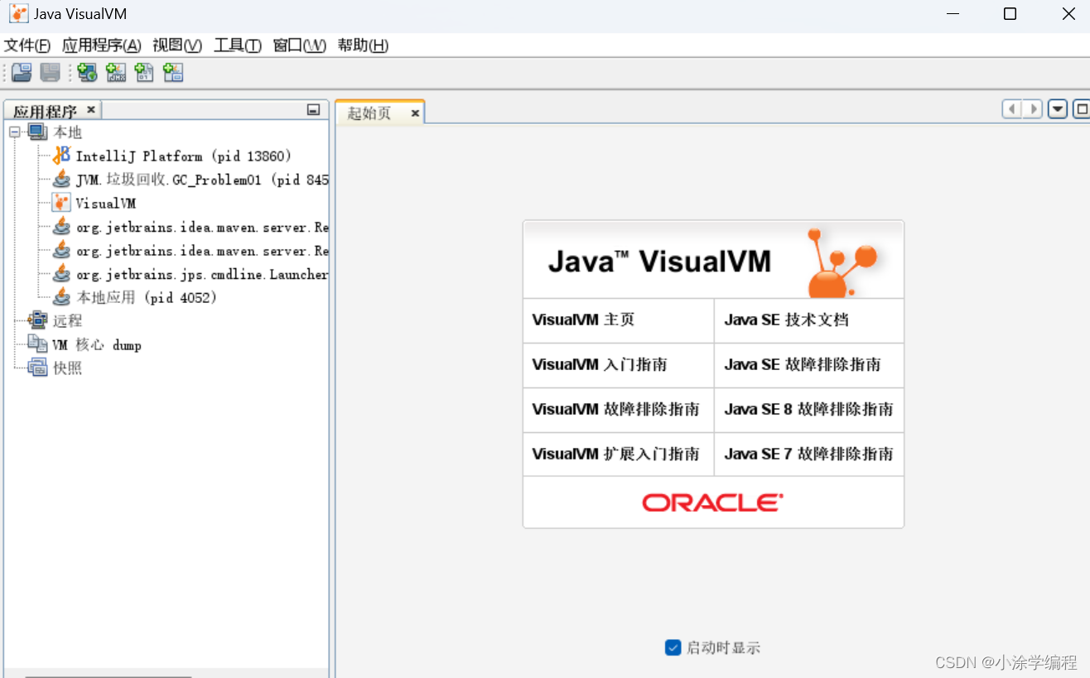Screen dimensions: 1090x678
Task: Click the Add Remote Host toolbar icon
Action: 87,73
